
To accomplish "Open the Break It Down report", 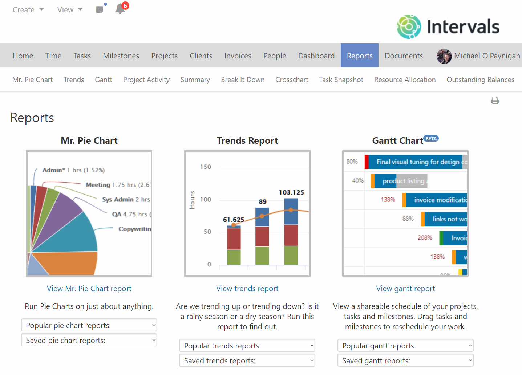I will click(x=243, y=80).
